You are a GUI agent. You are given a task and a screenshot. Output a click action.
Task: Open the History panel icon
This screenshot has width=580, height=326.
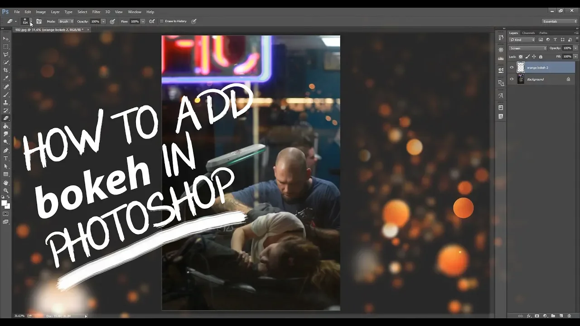point(501,38)
